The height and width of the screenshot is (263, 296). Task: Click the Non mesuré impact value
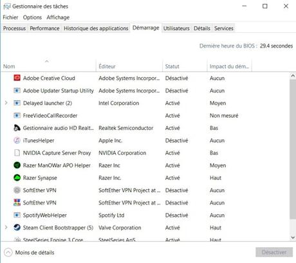click(x=224, y=116)
